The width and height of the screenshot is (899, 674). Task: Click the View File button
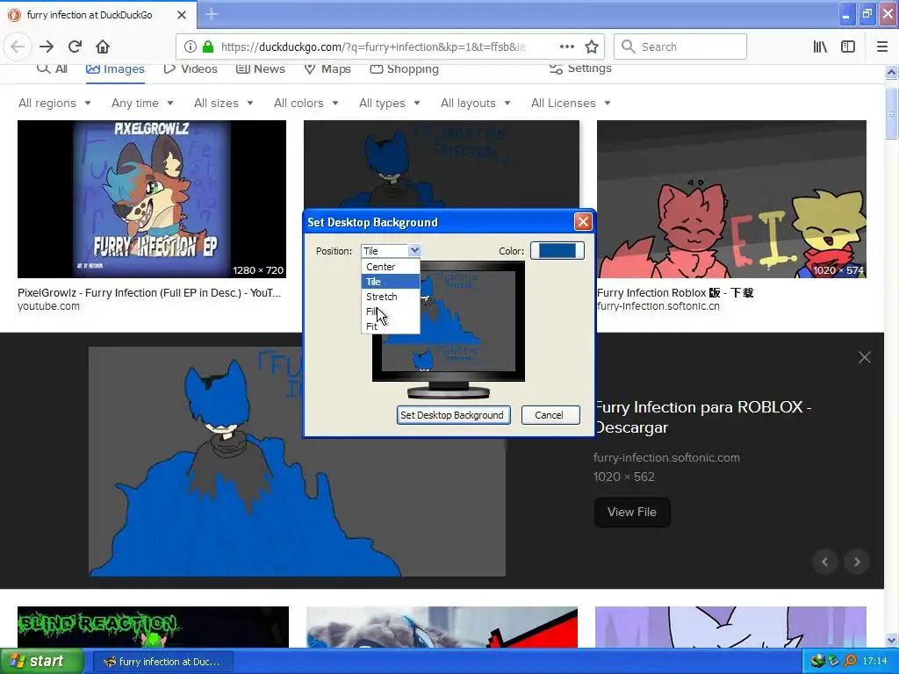click(x=632, y=512)
